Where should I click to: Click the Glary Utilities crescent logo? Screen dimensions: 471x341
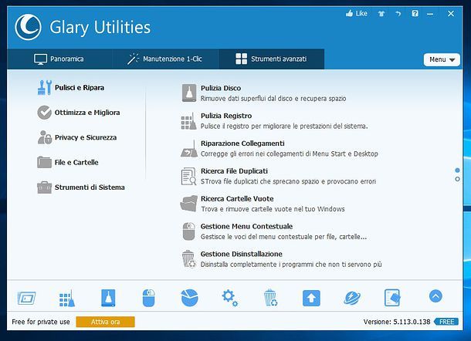pos(28,27)
